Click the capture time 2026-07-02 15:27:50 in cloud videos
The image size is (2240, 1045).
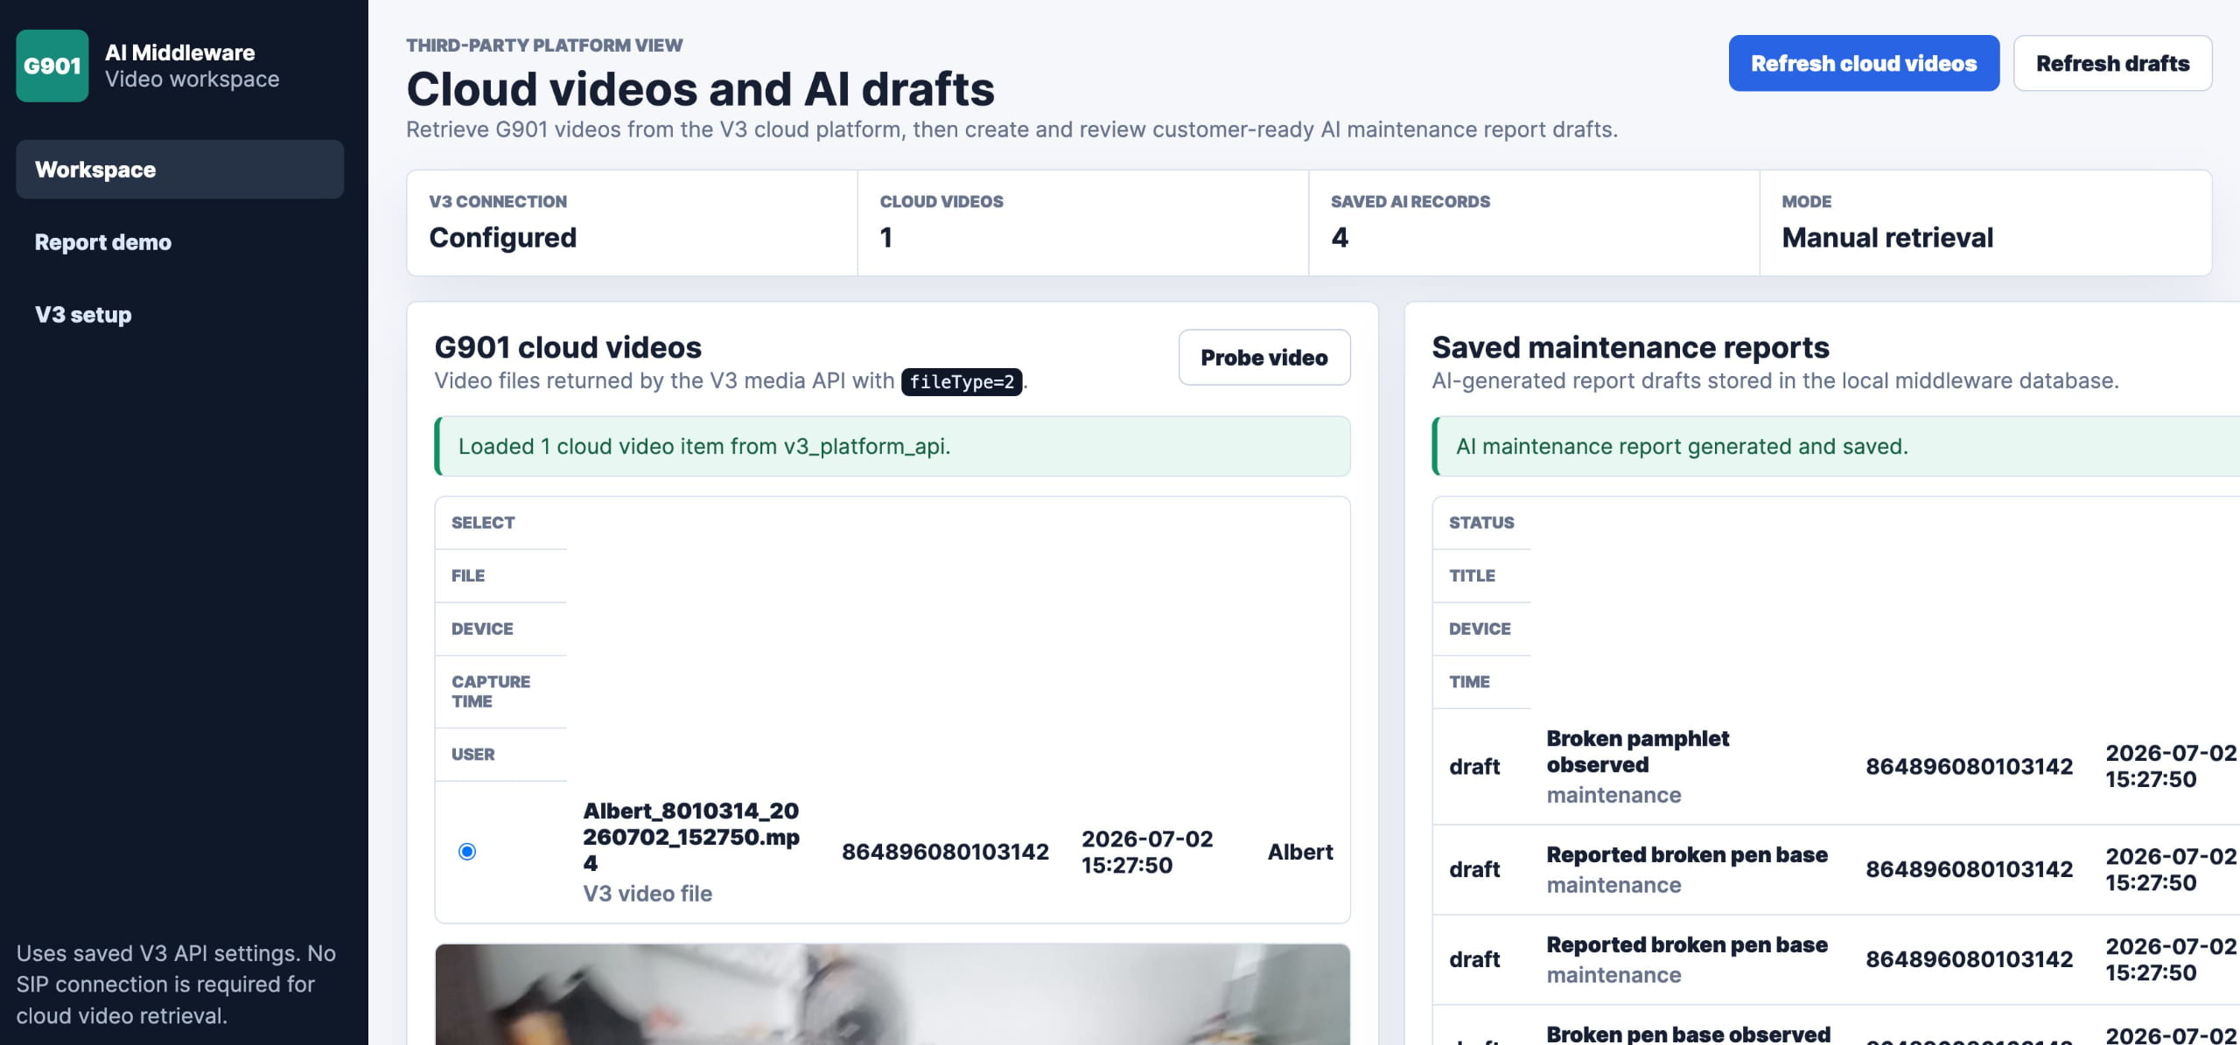coord(1147,852)
